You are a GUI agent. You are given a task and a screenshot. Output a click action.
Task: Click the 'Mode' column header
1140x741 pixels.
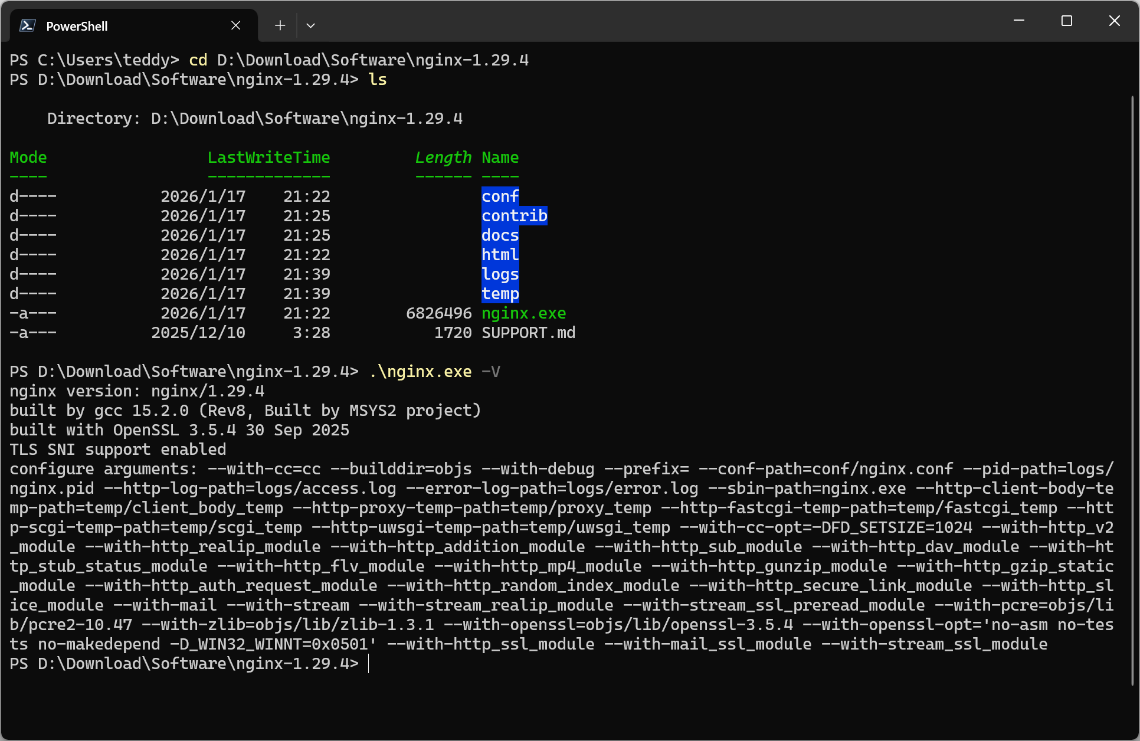(x=28, y=158)
